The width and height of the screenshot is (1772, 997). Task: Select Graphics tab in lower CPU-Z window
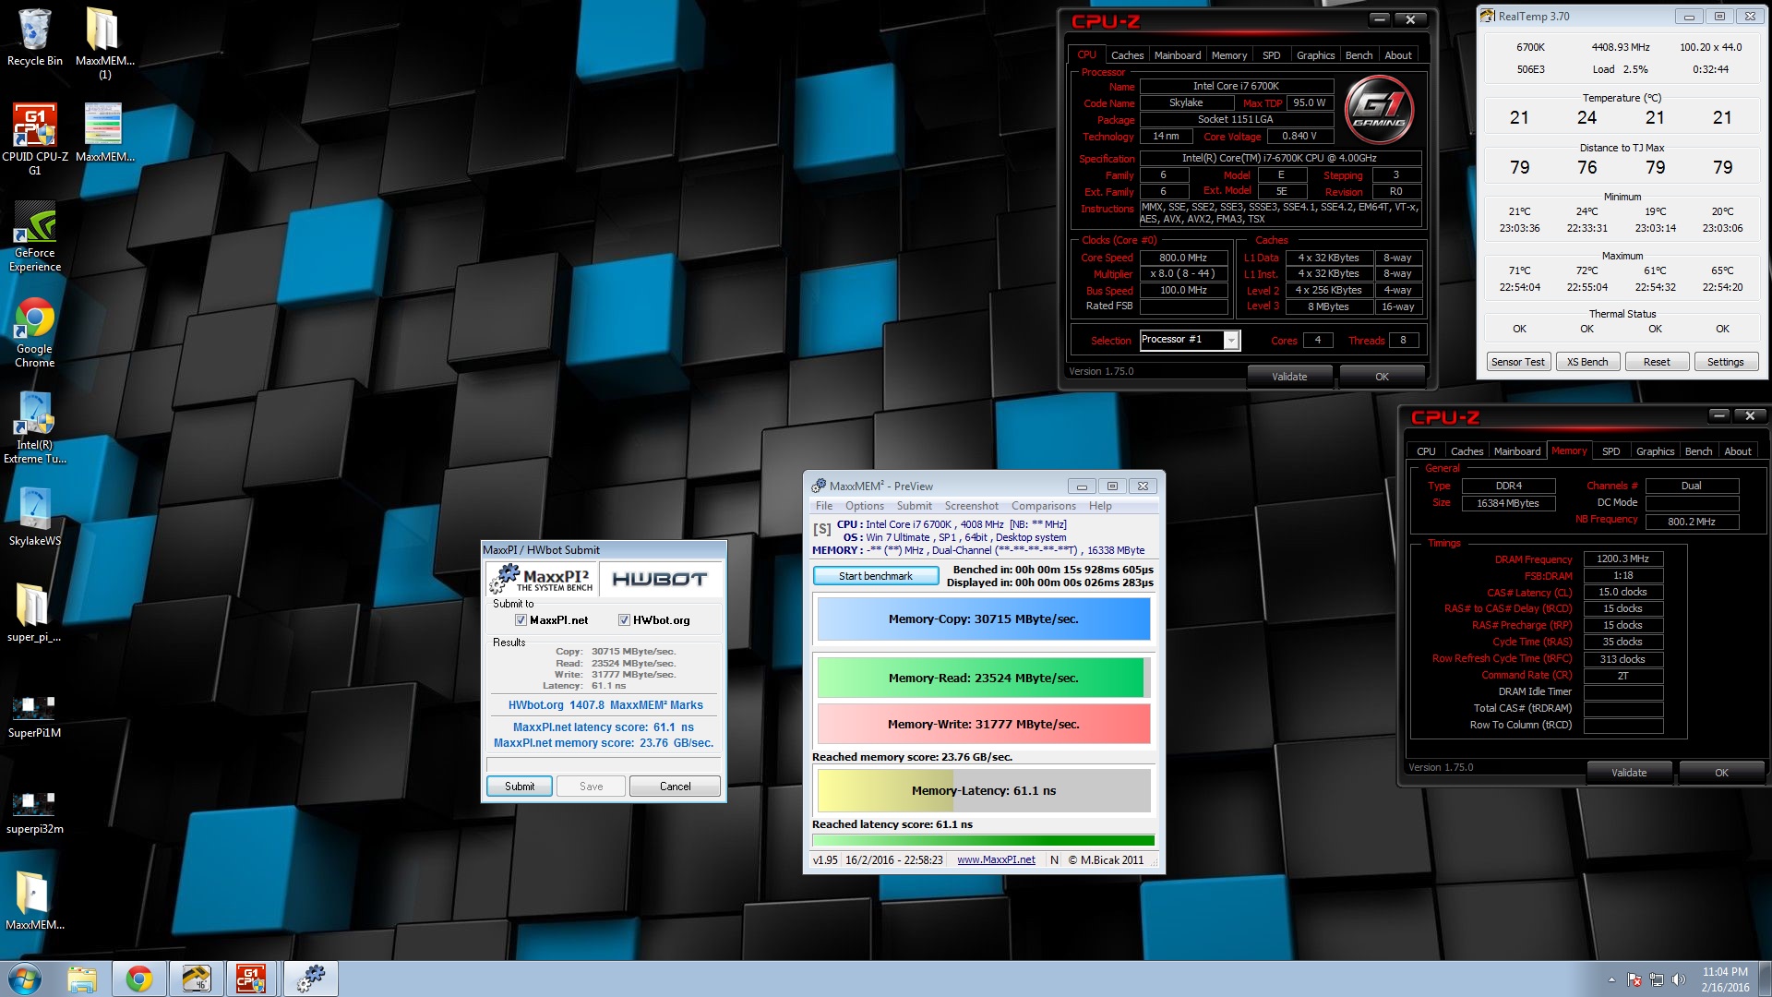[x=1655, y=451]
